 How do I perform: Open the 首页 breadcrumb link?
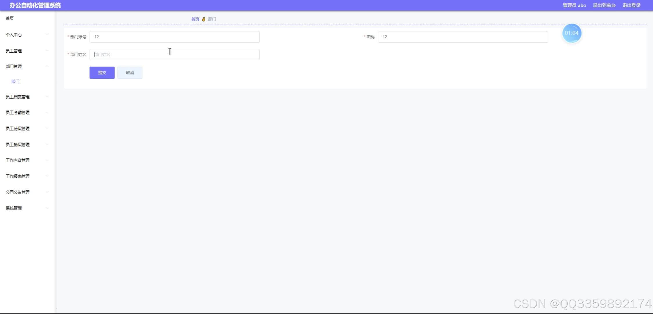[195, 19]
